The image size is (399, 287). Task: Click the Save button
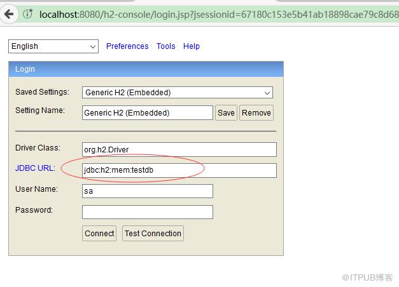226,113
